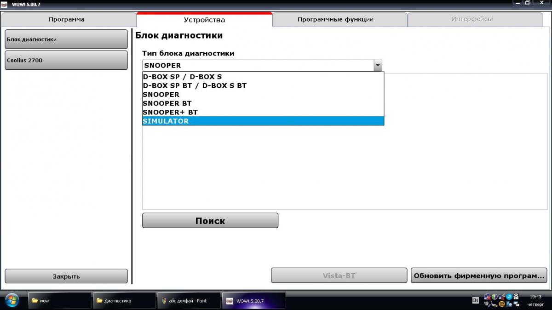The height and width of the screenshot is (310, 552).
Task: Pick the plain SNOOPER list option
Action: point(263,94)
